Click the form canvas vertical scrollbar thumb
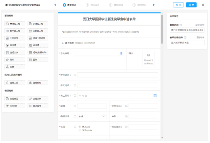The image size is (210, 143). click(162, 29)
